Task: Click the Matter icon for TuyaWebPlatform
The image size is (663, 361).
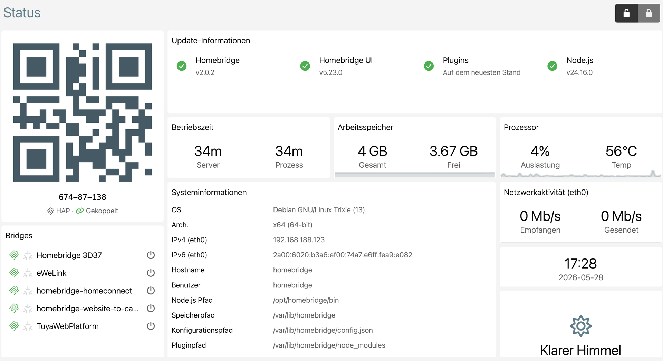Action: coord(28,326)
